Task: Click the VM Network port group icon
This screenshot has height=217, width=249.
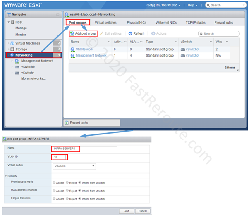Action: [72, 50]
